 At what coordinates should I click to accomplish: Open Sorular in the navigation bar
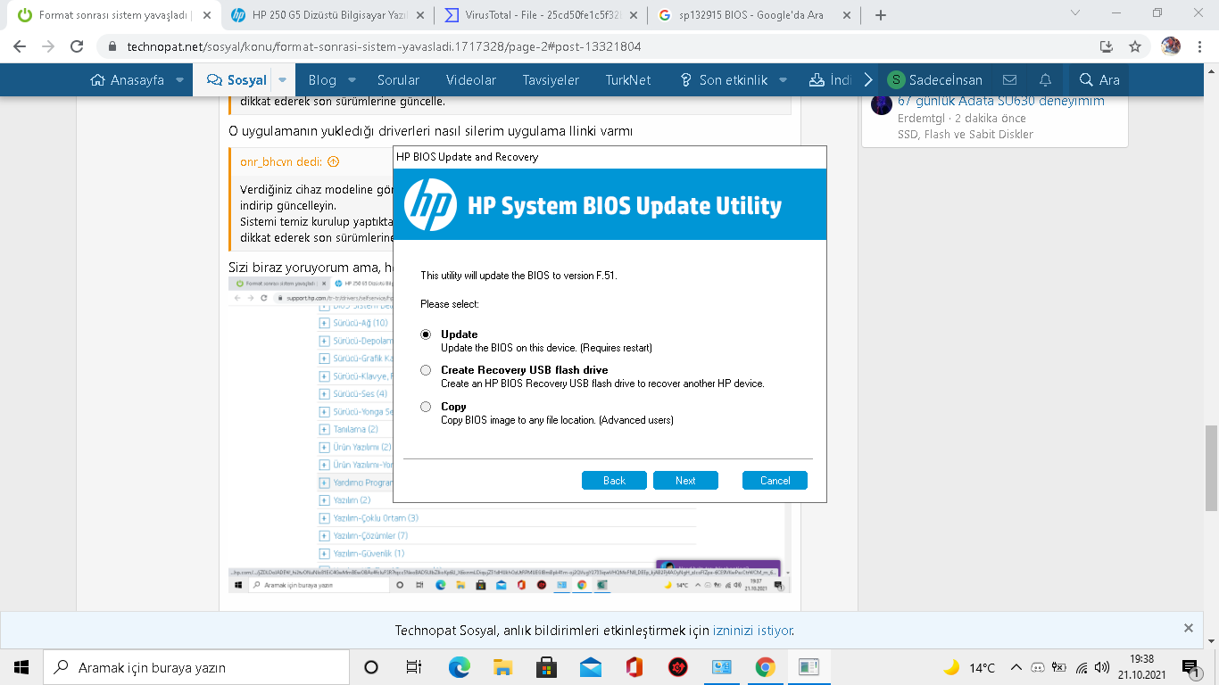(x=398, y=79)
